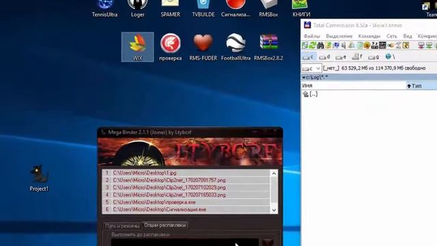Click the speaker toolbar icon in Total Commander
The image size is (437, 246).
(344, 45)
